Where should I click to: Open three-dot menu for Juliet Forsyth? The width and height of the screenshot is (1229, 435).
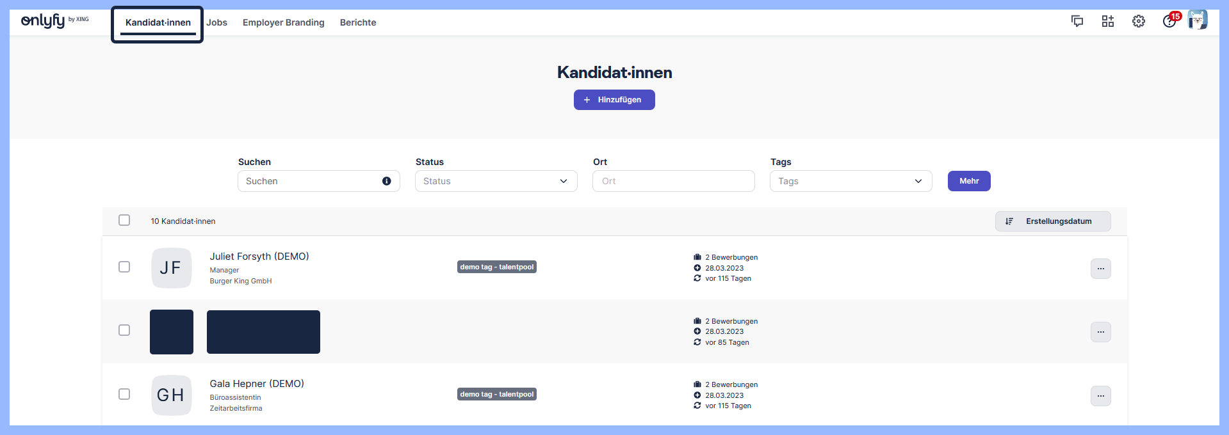tap(1100, 269)
